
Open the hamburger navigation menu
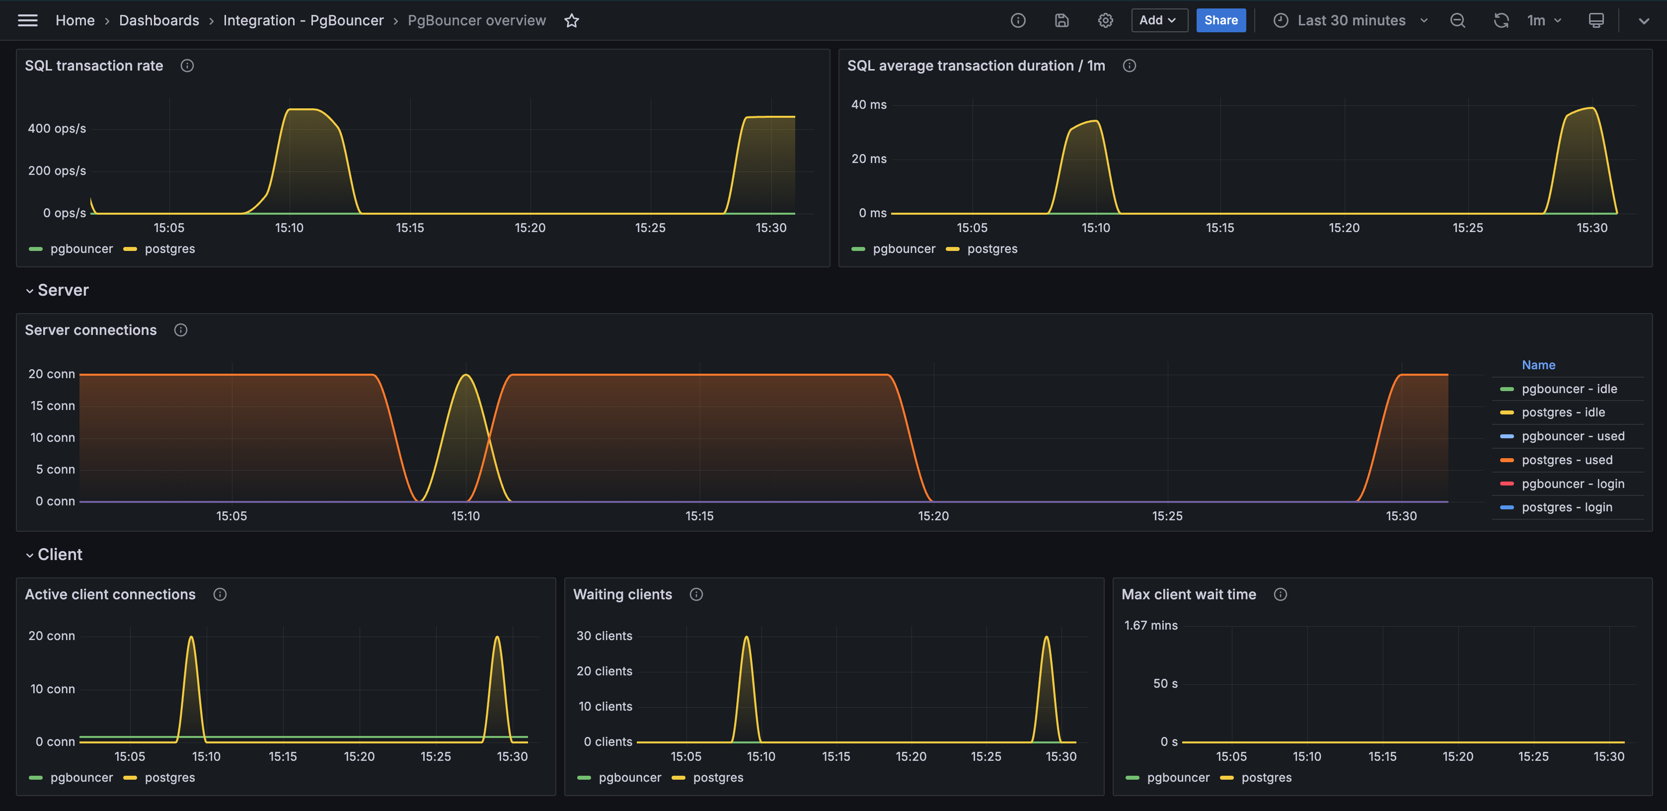[27, 21]
